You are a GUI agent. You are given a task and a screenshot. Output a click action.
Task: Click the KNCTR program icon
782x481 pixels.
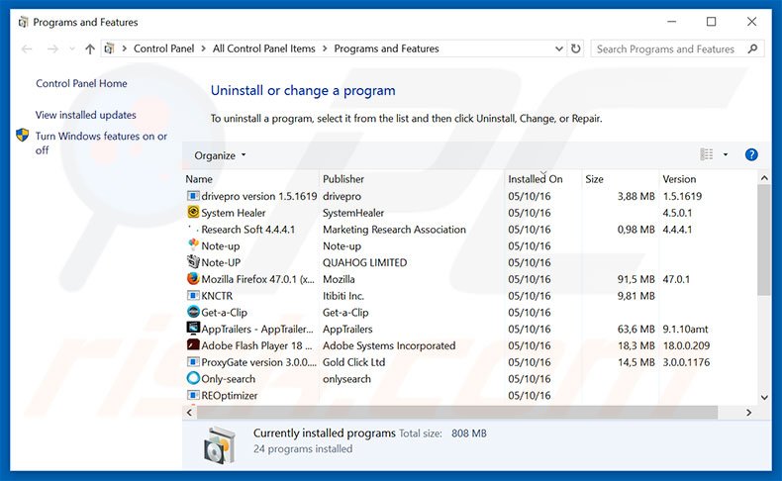[193, 296]
